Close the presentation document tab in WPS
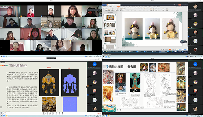Screen dimensions: 203x117 pyautogui.click(x=120, y=5)
